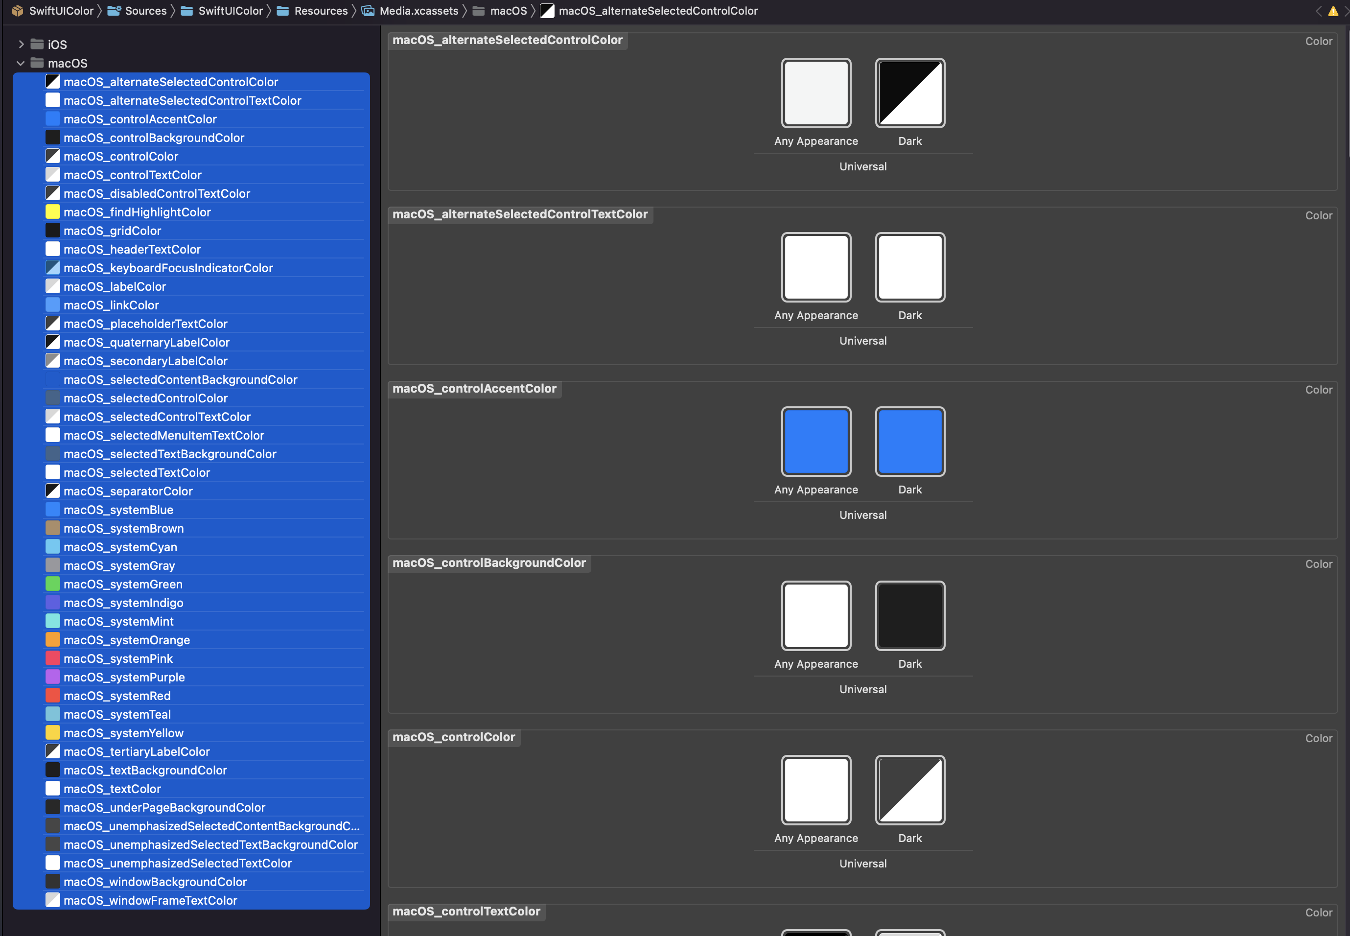Screen dimensions: 1350x936
Task: Click the macOS folder icon in breadcrumb
Action: [479, 11]
